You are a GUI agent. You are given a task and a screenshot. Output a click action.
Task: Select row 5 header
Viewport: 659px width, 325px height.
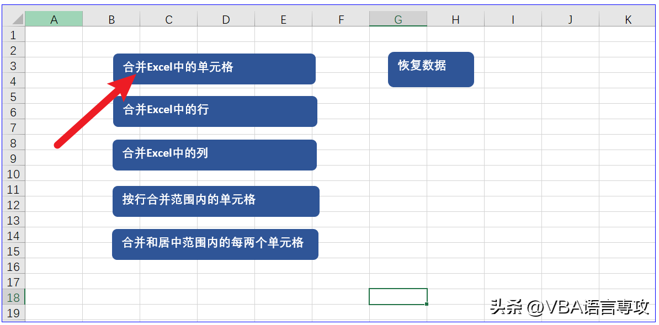(14, 96)
